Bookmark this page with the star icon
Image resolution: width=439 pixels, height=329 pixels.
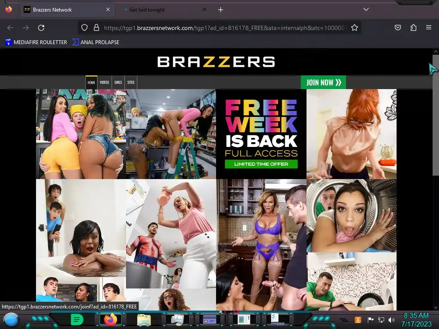[x=355, y=27]
